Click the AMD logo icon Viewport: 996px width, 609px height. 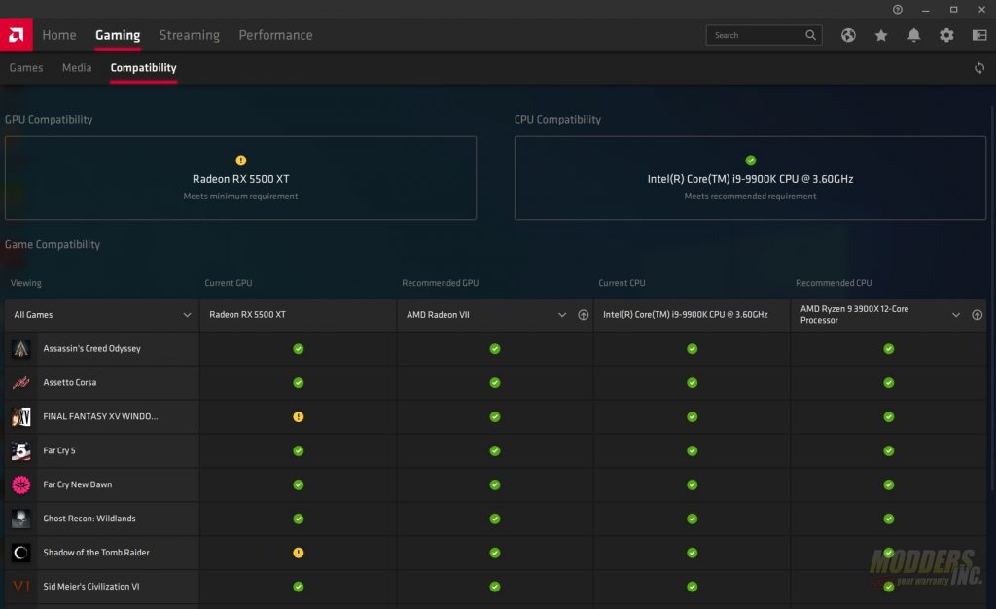[17, 34]
